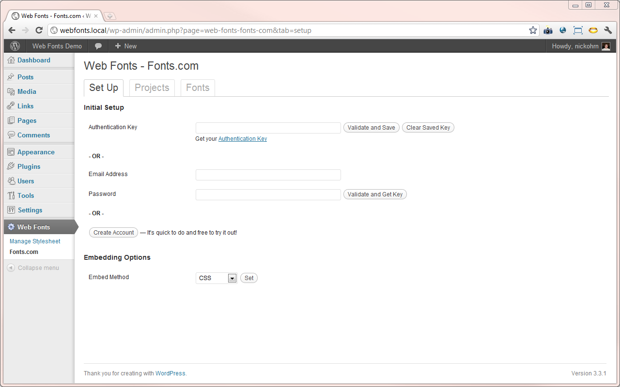The image size is (620, 387).
Task: Click the Tools icon in sidebar
Action: [11, 195]
